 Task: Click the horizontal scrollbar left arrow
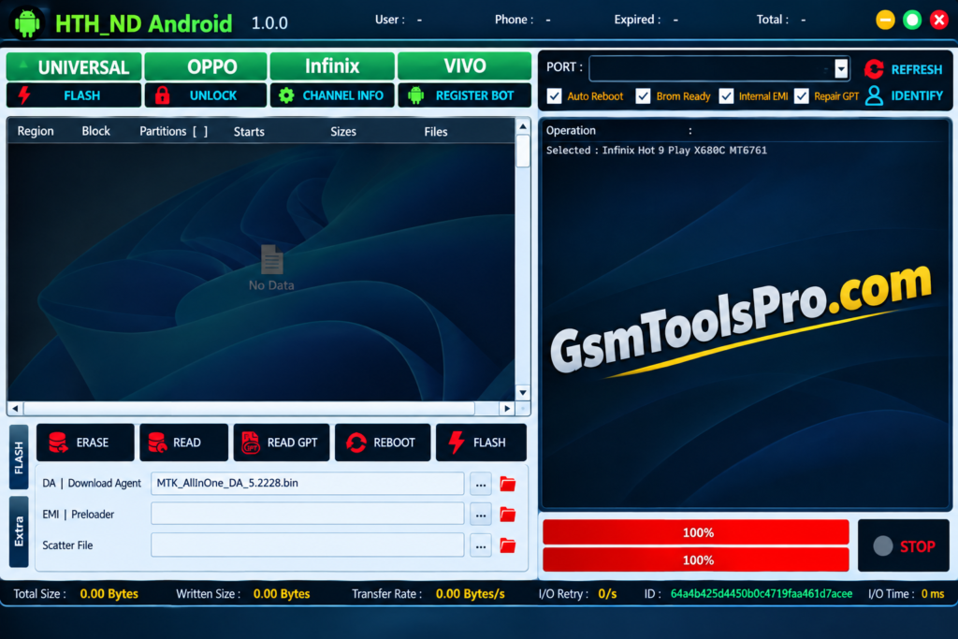click(x=15, y=408)
